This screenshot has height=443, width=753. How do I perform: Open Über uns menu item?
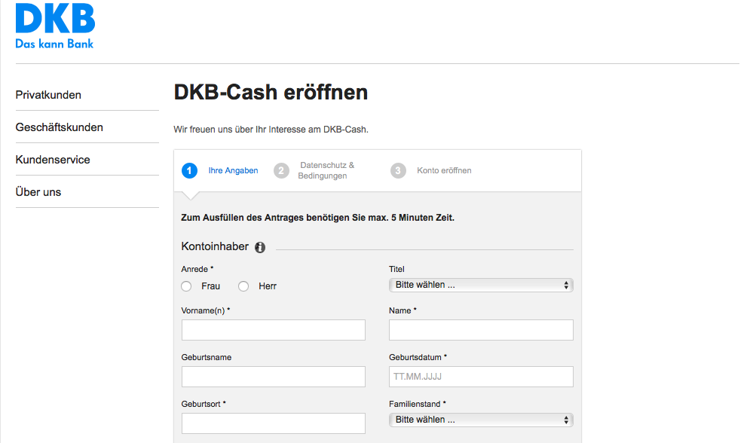click(x=38, y=192)
